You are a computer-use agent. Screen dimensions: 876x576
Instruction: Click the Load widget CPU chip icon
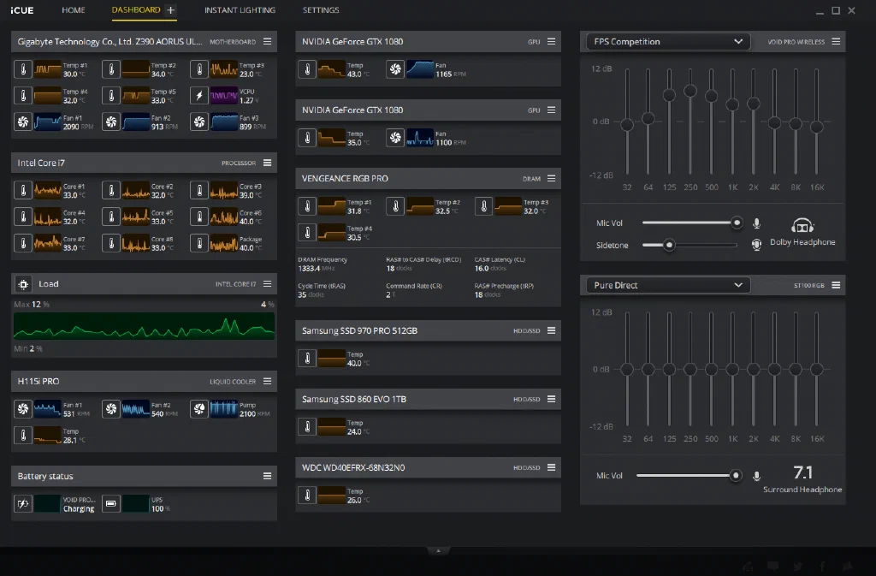[x=23, y=284]
